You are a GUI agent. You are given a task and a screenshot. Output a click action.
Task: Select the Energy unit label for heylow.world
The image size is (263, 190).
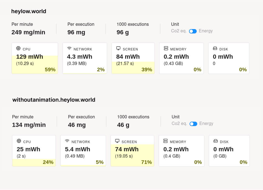coord(206,31)
